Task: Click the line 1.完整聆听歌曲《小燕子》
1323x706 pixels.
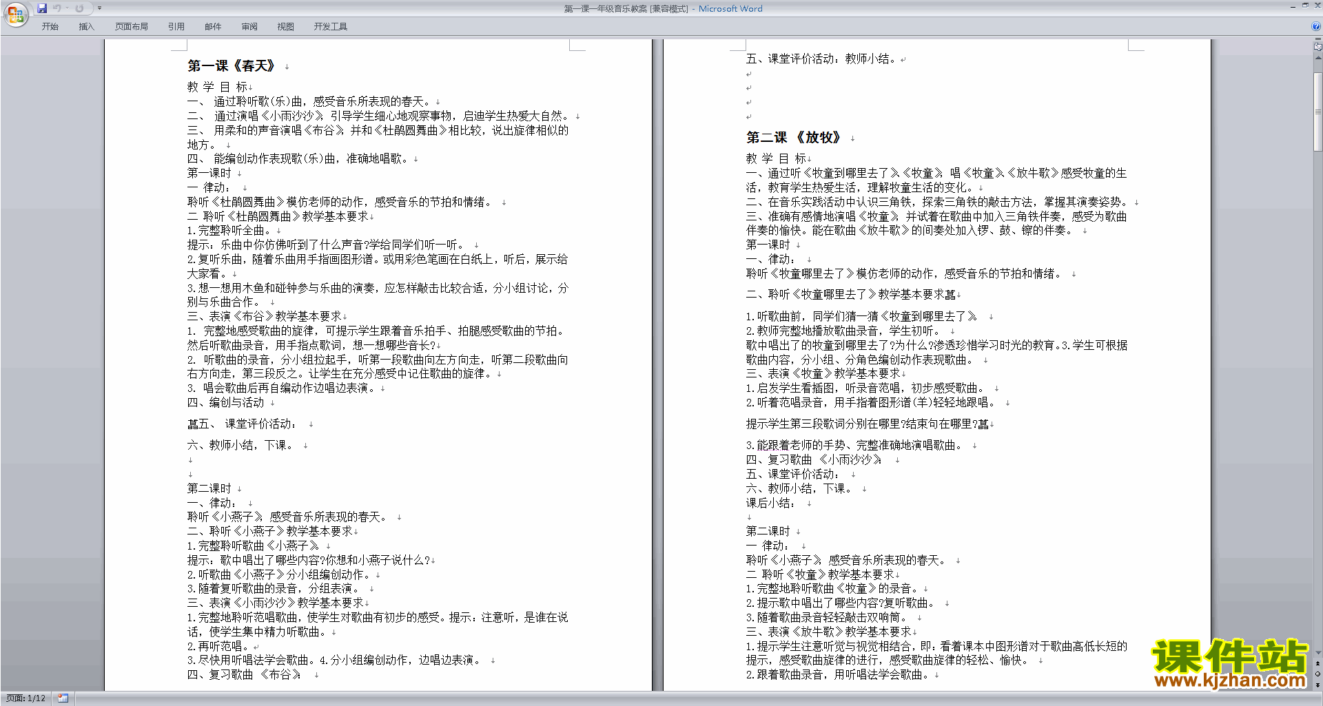Action: [254, 546]
